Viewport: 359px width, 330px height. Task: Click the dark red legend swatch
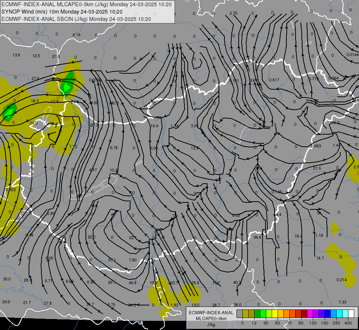304,313
